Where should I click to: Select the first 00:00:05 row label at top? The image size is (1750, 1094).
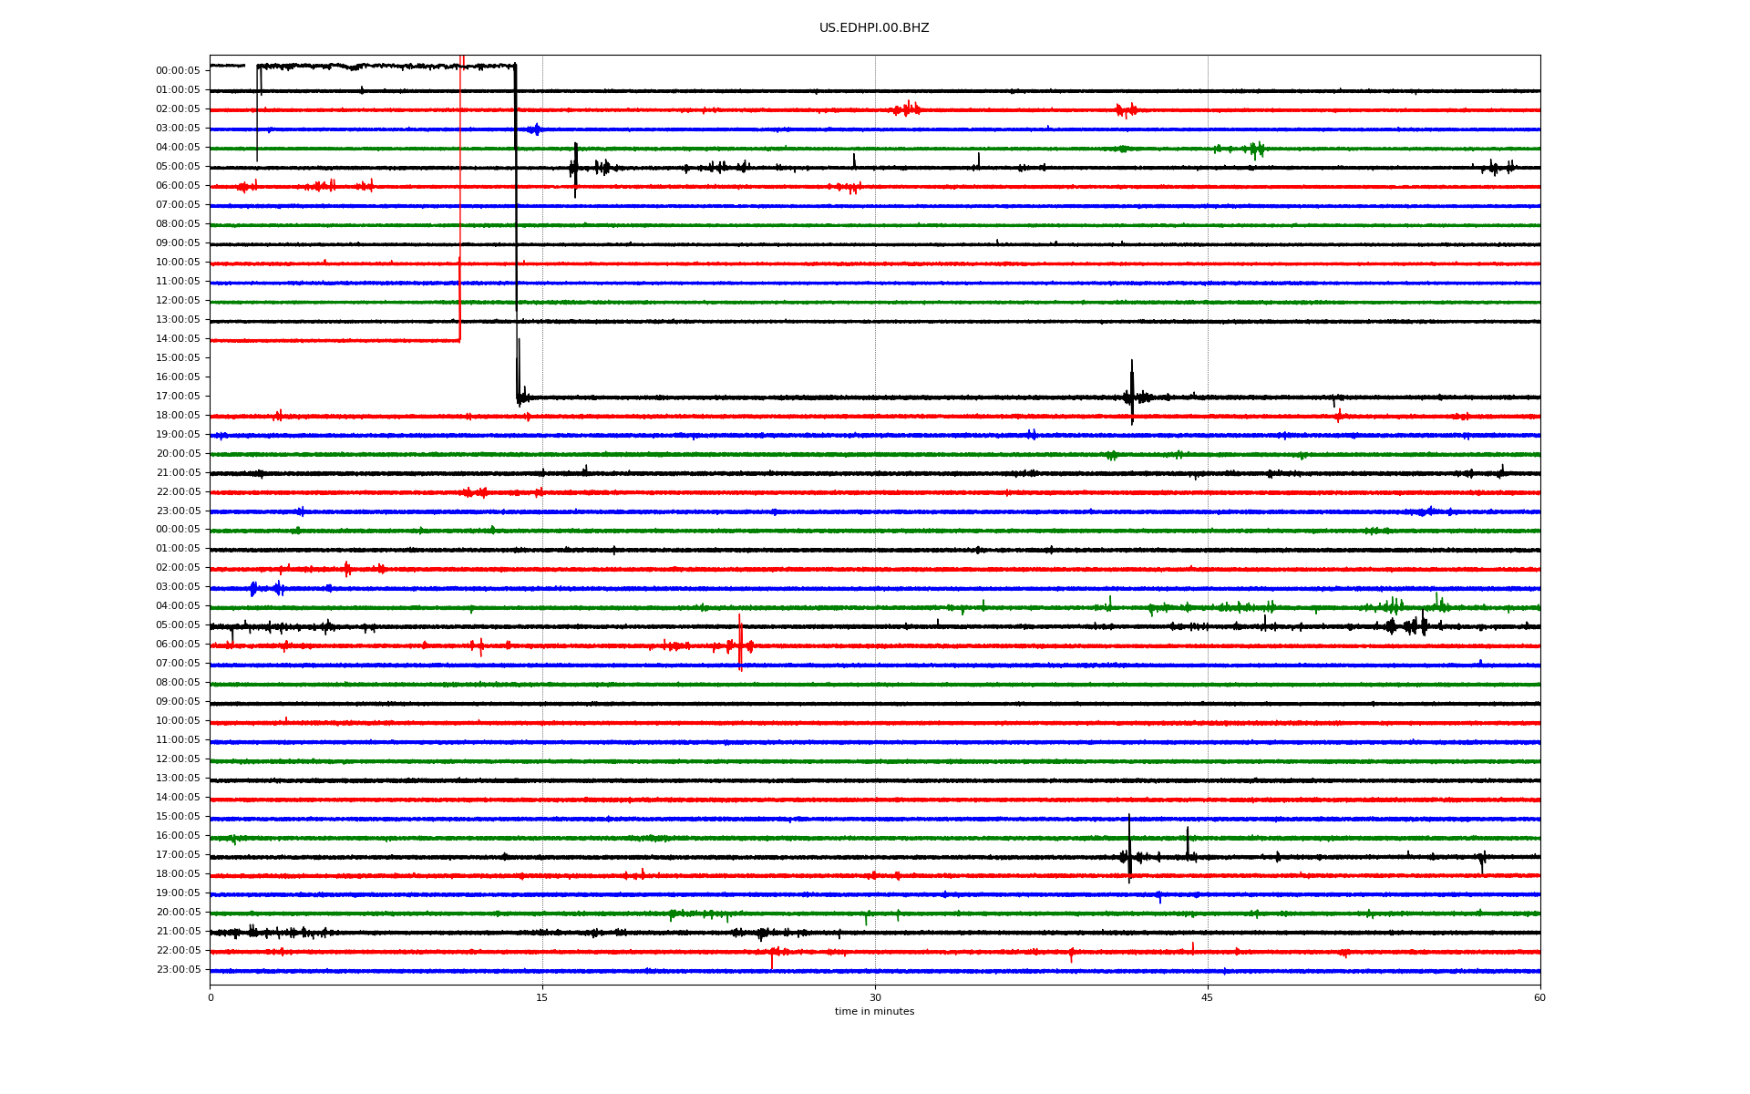coord(178,71)
